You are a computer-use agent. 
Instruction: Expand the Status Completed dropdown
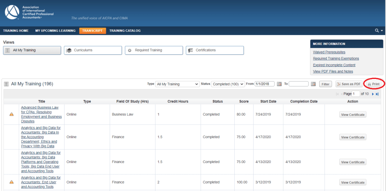[x=228, y=84]
